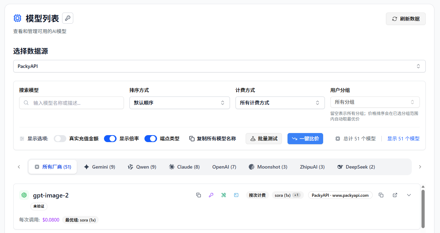Select the Qwen (9) tab

pos(142,167)
